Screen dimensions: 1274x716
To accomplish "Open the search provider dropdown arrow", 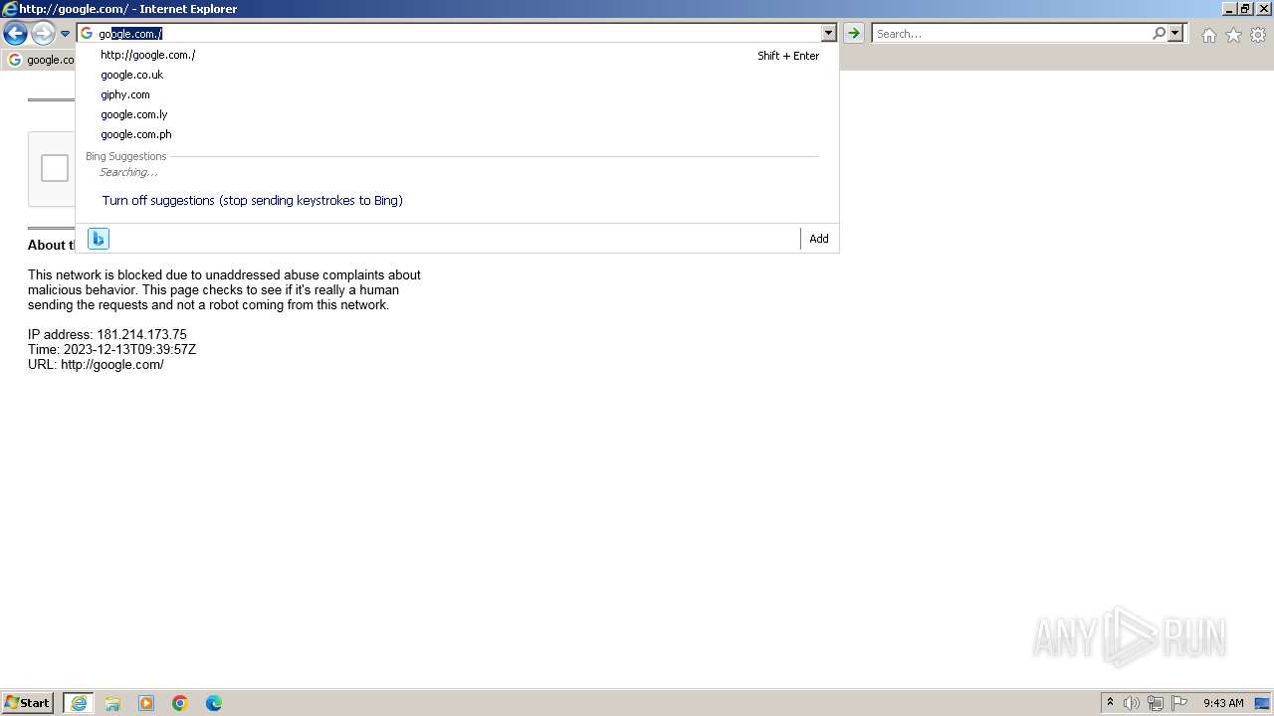I will click(1175, 34).
